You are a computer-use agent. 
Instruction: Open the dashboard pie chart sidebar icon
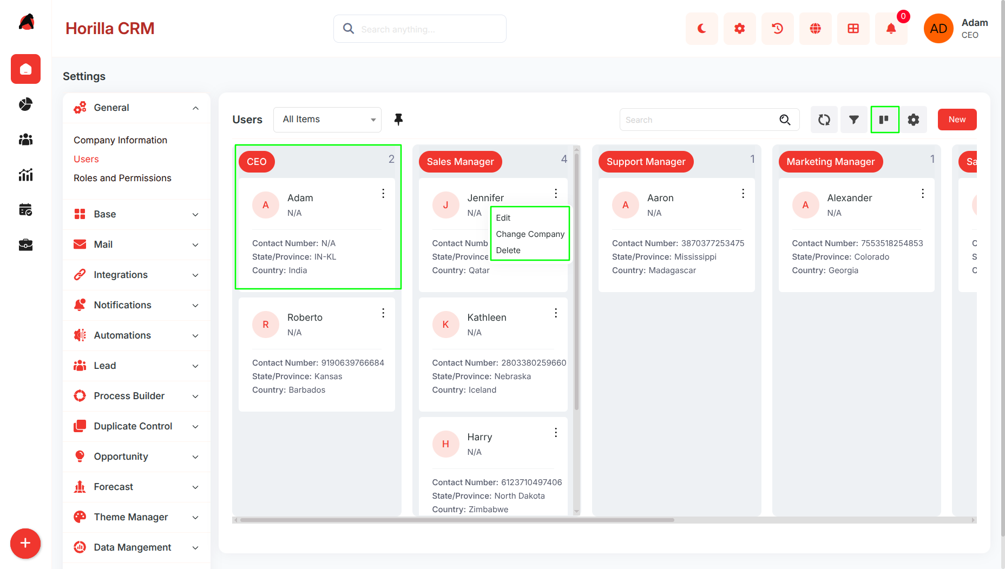[x=25, y=104]
